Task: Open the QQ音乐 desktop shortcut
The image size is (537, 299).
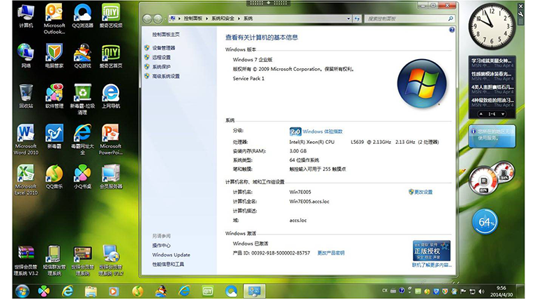Action: click(54, 177)
